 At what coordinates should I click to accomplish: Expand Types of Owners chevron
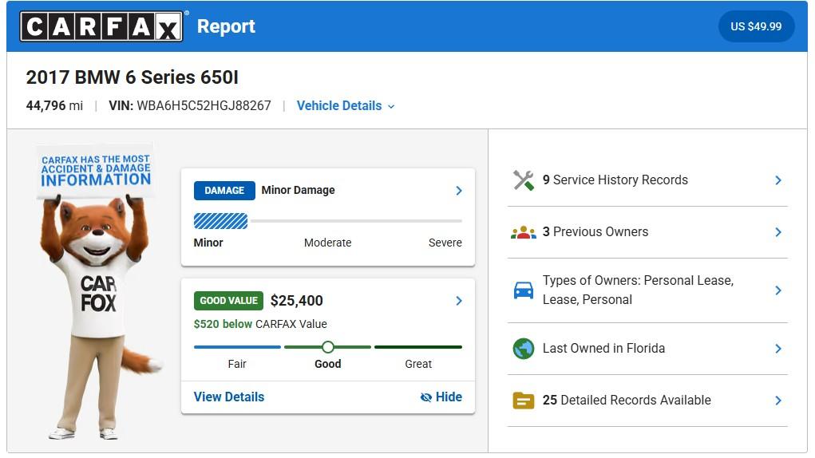778,290
